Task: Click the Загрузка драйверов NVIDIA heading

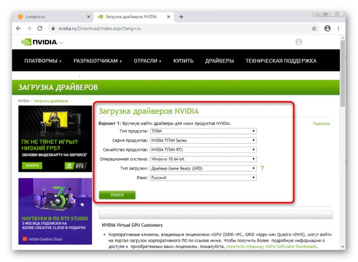Action: point(149,112)
